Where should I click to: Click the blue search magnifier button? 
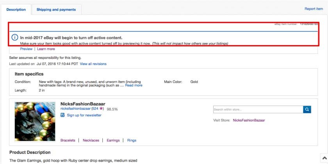(x=307, y=109)
